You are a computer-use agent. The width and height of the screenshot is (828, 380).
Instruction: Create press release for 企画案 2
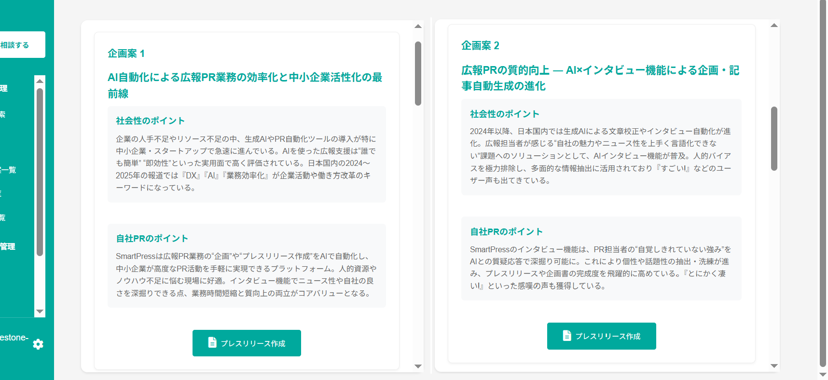tap(601, 336)
